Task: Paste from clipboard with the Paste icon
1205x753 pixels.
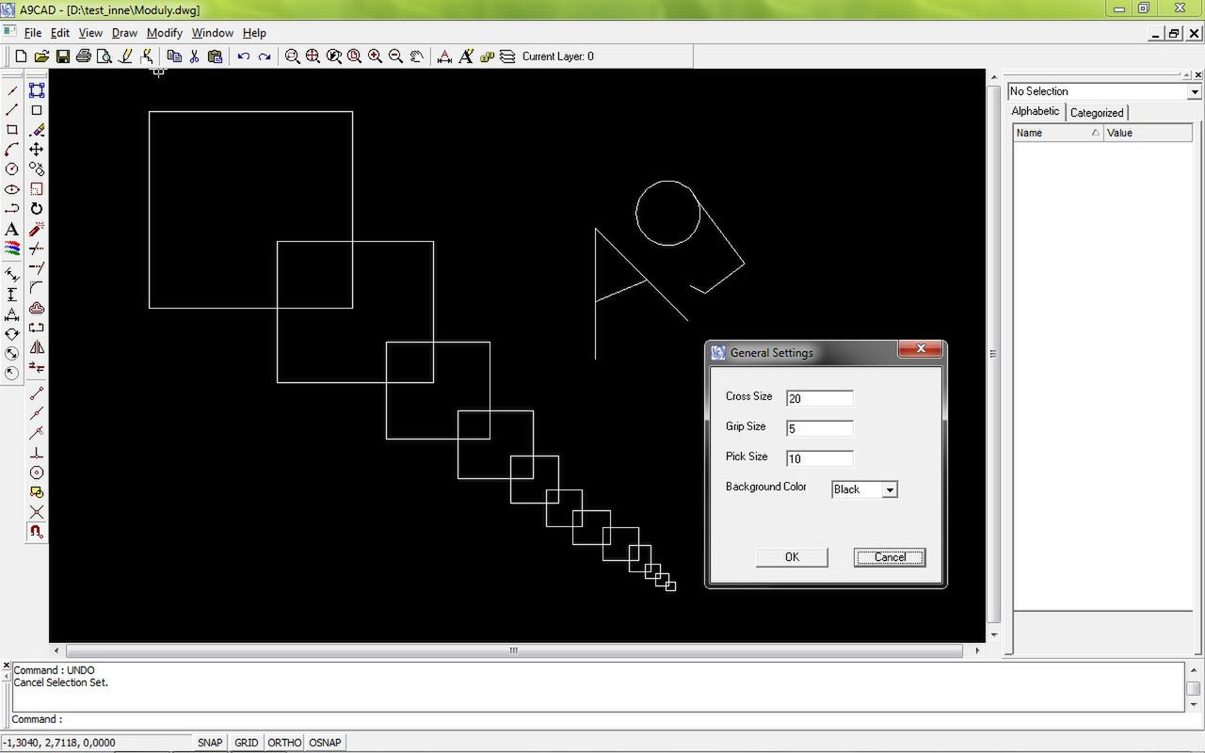Action: point(215,56)
